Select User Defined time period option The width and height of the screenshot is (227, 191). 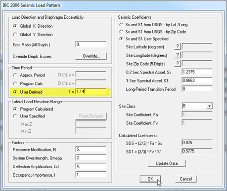[x=15, y=92]
